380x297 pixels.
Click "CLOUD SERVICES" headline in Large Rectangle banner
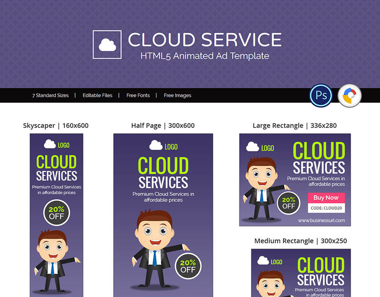point(319,158)
